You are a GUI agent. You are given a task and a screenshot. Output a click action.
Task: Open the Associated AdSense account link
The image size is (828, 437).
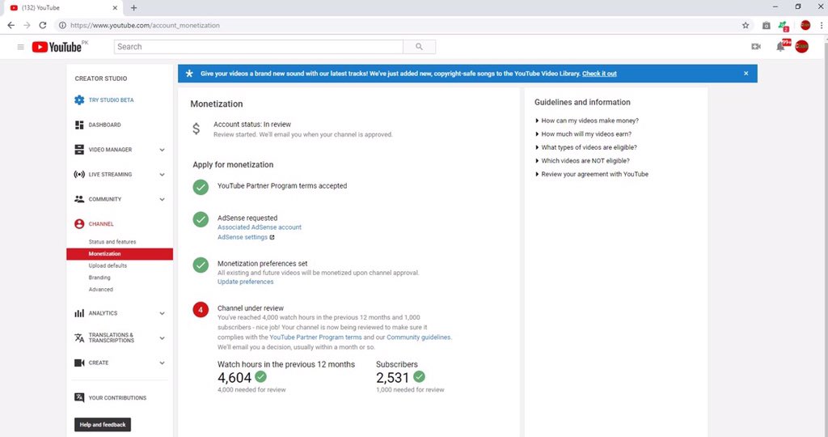(260, 227)
